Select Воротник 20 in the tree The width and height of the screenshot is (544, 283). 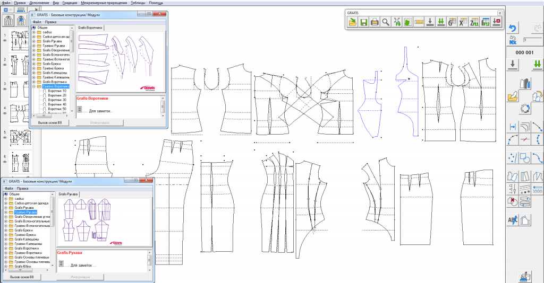[57, 95]
